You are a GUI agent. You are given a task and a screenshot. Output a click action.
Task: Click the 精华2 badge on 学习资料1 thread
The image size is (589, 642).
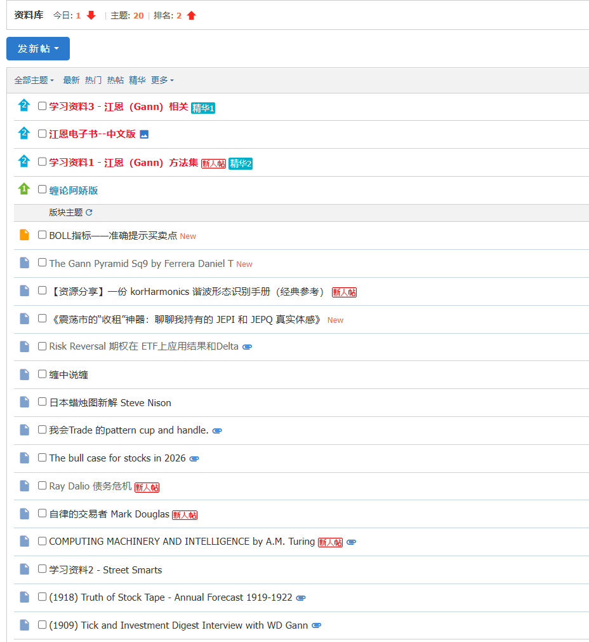coord(241,163)
